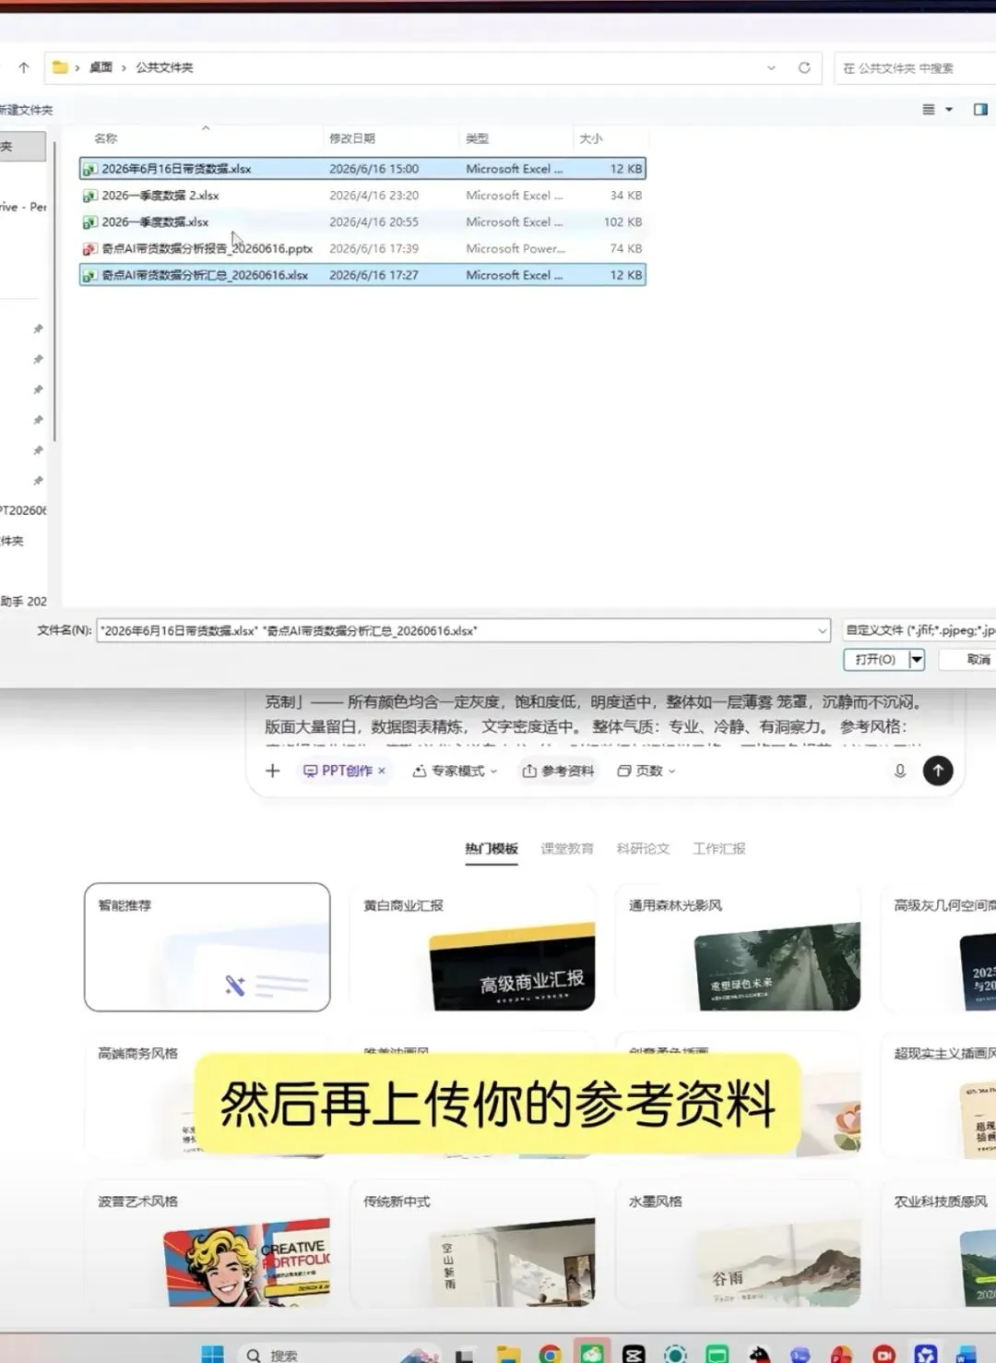Toggle the preview pane icon

[980, 109]
